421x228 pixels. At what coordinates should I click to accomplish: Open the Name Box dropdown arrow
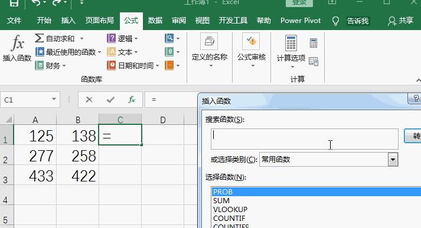click(x=54, y=100)
